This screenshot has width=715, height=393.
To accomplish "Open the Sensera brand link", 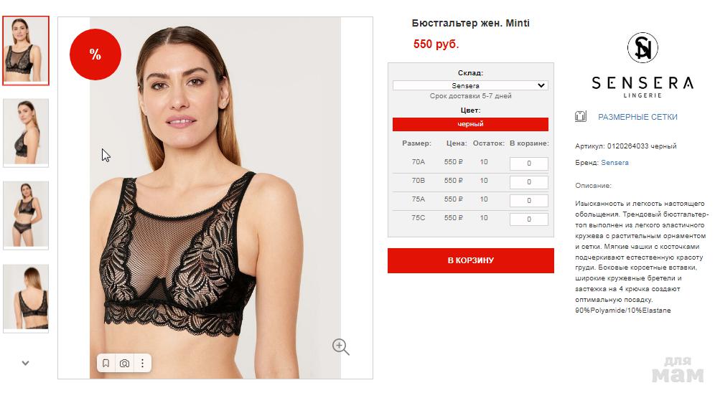I will [614, 163].
